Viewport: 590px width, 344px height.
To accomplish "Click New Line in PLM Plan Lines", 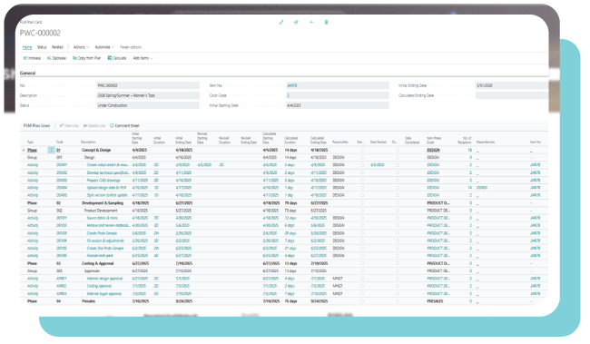I will coord(69,125).
